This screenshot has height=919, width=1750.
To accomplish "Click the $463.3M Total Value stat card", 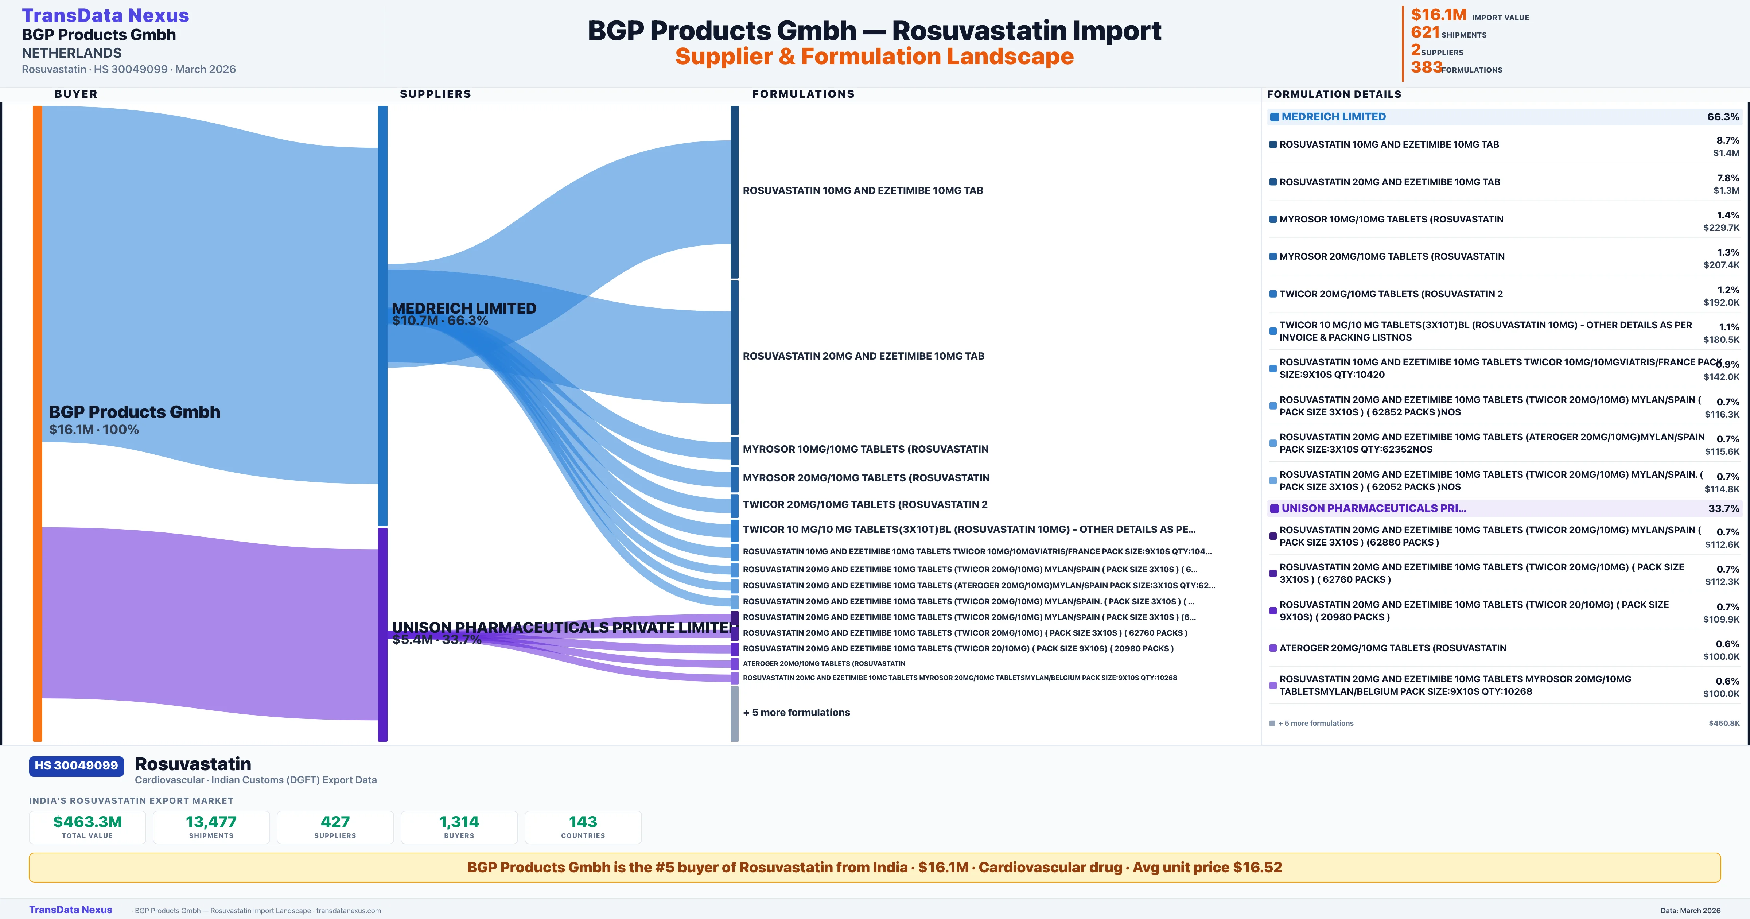I will pos(87,827).
